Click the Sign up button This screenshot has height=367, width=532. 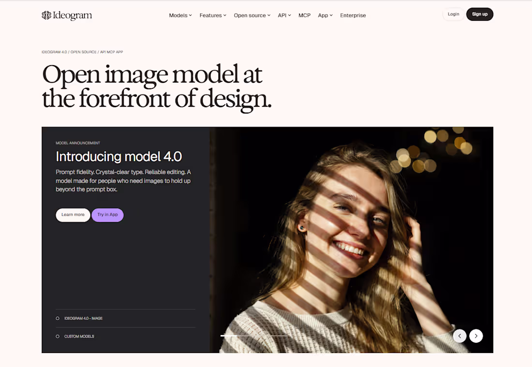pos(479,14)
